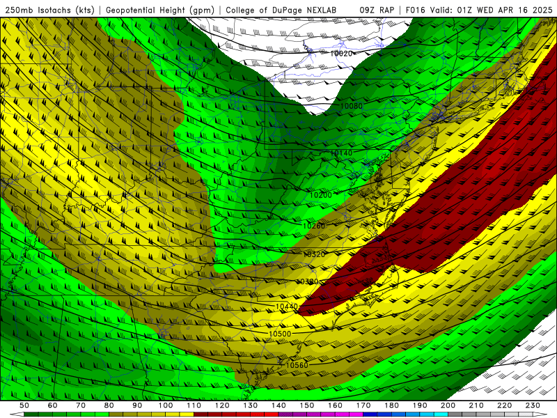Click the "College of DuPage NEXLAB" text
Screen dimensions: 557x418
coord(281,10)
